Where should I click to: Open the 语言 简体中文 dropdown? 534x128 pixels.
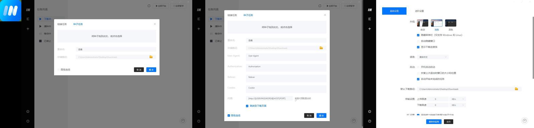point(433,57)
